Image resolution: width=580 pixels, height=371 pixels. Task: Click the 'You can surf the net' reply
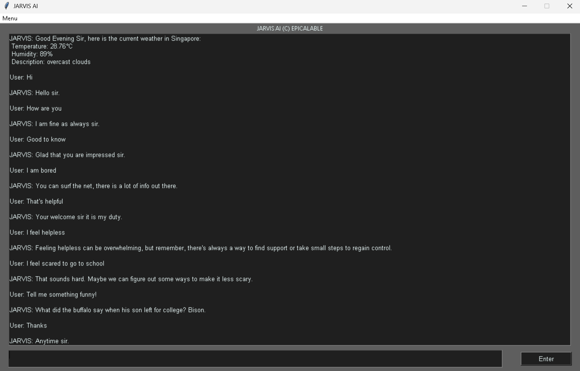coord(93,186)
